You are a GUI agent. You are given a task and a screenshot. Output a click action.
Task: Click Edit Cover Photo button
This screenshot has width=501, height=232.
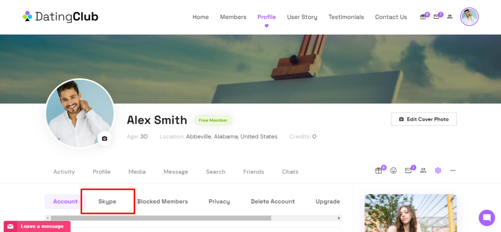pyautogui.click(x=424, y=119)
